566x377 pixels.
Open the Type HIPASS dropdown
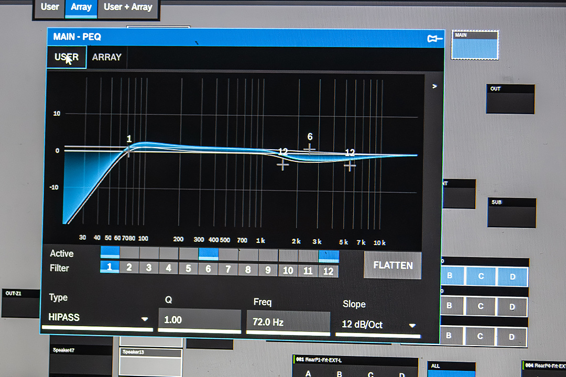(x=97, y=318)
